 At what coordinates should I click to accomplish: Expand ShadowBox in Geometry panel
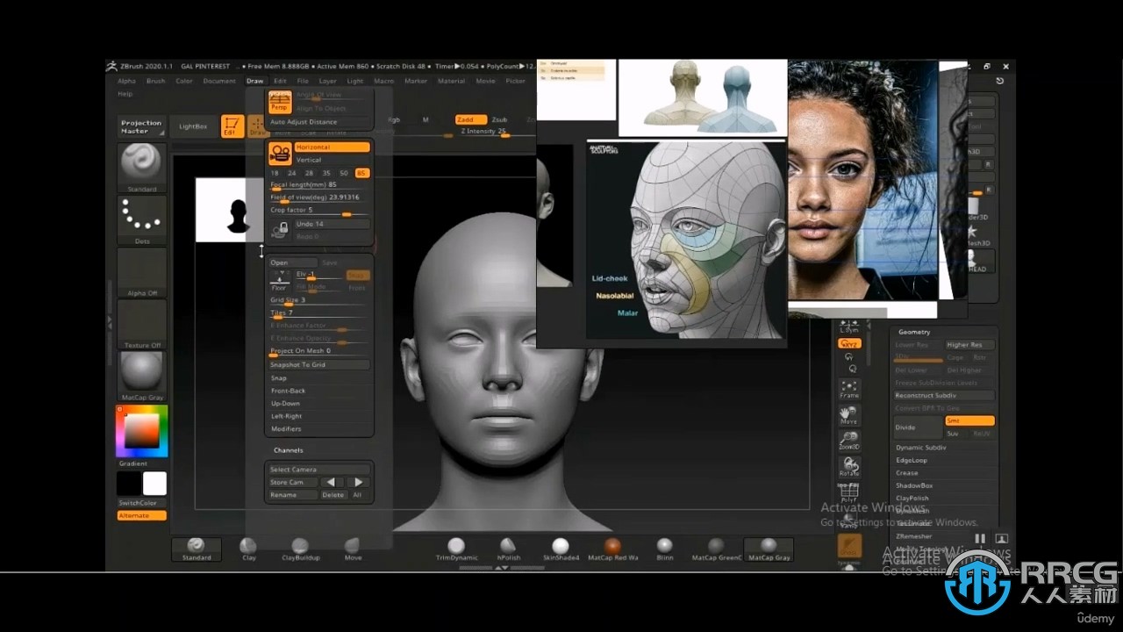coord(914,485)
